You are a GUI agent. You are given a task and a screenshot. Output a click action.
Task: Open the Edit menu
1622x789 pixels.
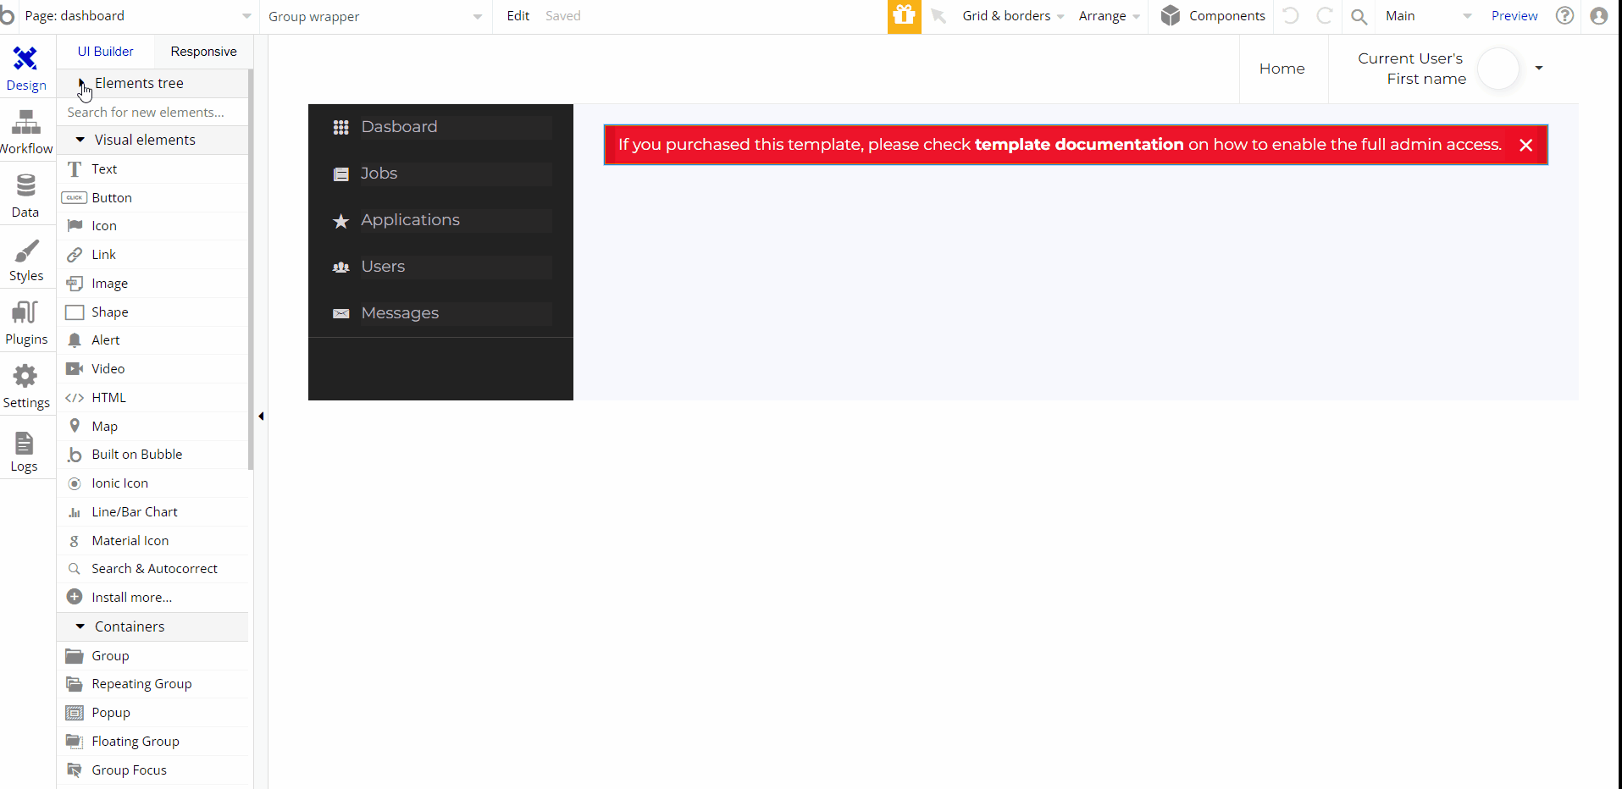click(518, 16)
